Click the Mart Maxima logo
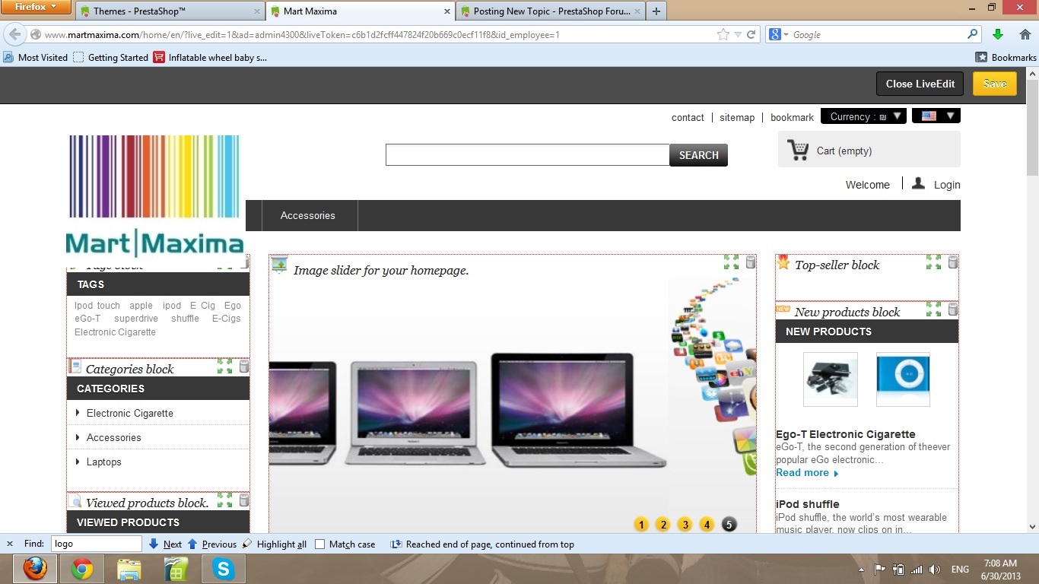Viewport: 1039px width, 584px height. pos(155,195)
